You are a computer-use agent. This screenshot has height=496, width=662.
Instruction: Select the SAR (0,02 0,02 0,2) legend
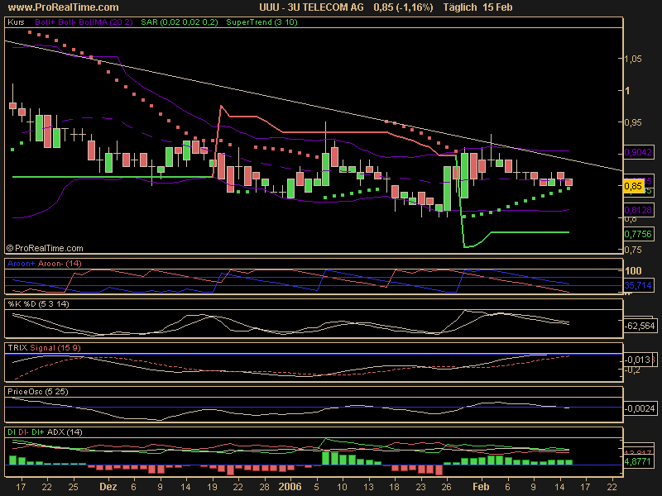180,22
